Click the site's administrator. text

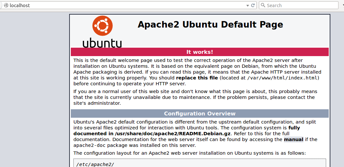[97, 103]
